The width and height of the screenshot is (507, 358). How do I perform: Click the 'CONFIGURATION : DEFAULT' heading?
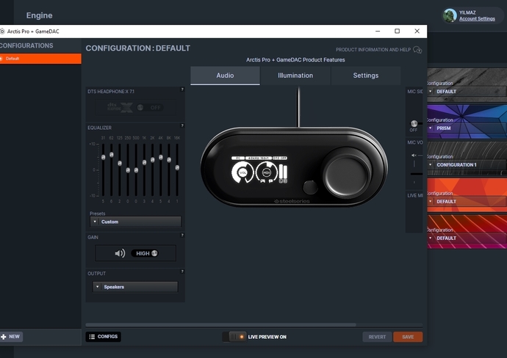pos(138,48)
